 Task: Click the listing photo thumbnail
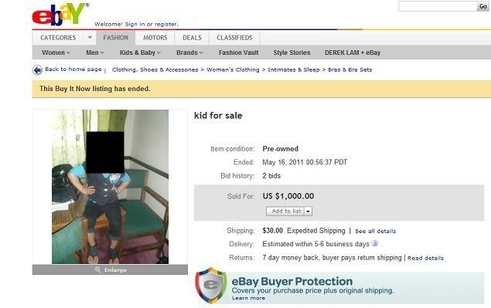tap(110, 187)
